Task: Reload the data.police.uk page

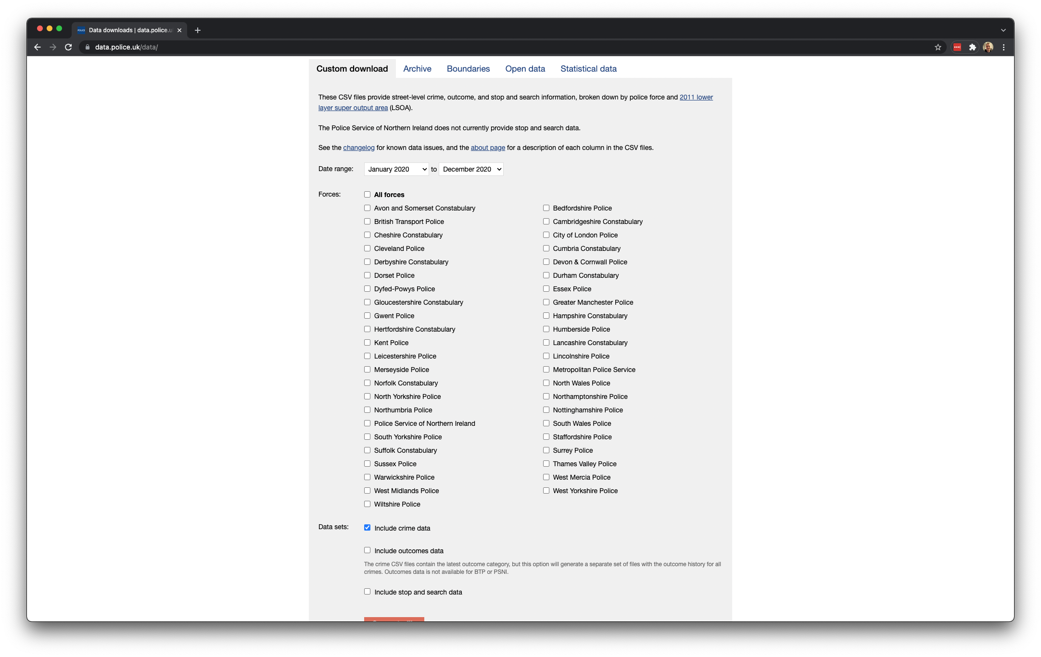Action: coord(68,47)
